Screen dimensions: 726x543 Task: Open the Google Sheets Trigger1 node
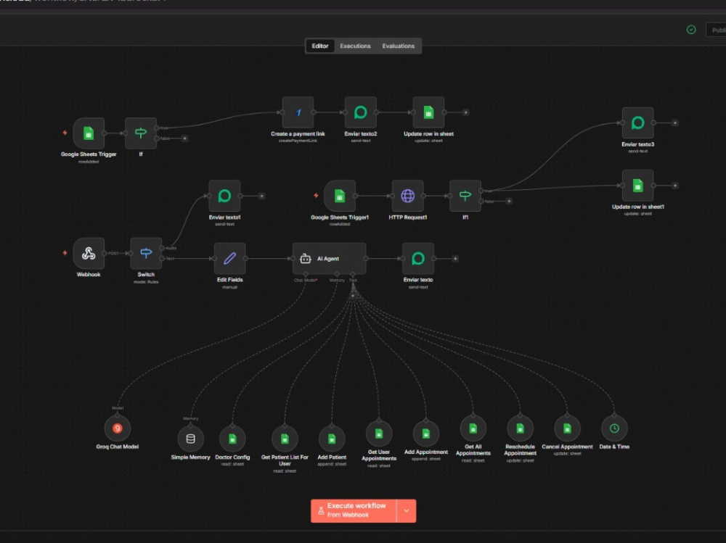click(339, 196)
